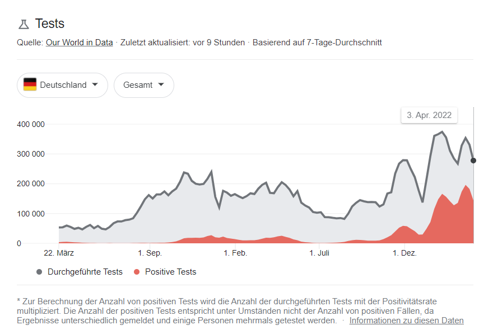
Task: Expand the Gesamt region dropdown
Action: click(143, 85)
